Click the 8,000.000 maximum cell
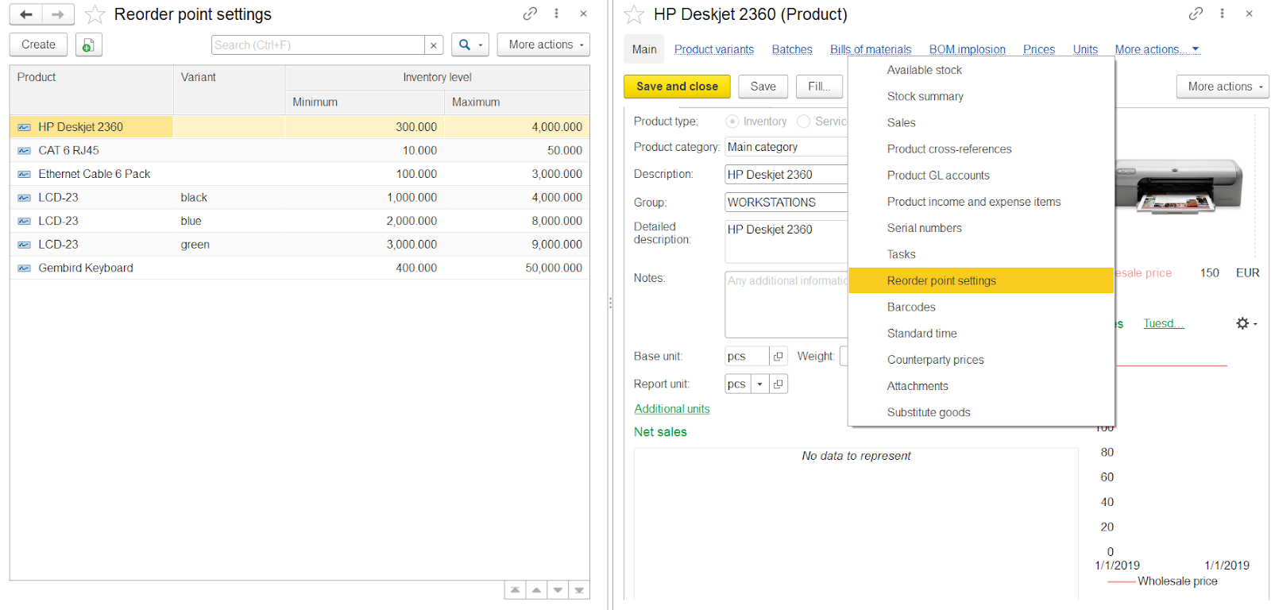Screen dimensions: 1271x610 tap(517, 222)
